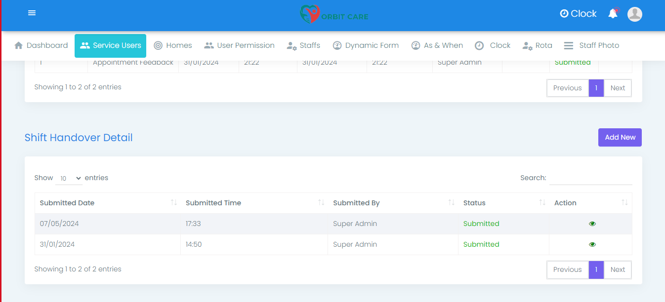Open the hamburger menu icon
The height and width of the screenshot is (302, 665).
(32, 13)
